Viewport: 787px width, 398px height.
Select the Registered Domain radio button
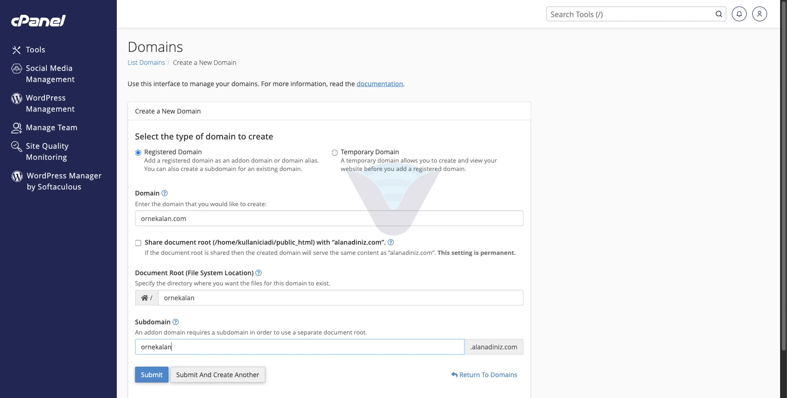[x=138, y=152]
